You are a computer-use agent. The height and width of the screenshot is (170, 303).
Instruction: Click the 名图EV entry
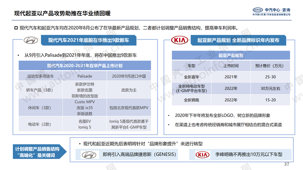coord(84,121)
